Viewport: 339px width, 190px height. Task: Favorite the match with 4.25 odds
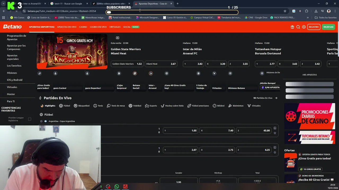[x=275, y=153]
